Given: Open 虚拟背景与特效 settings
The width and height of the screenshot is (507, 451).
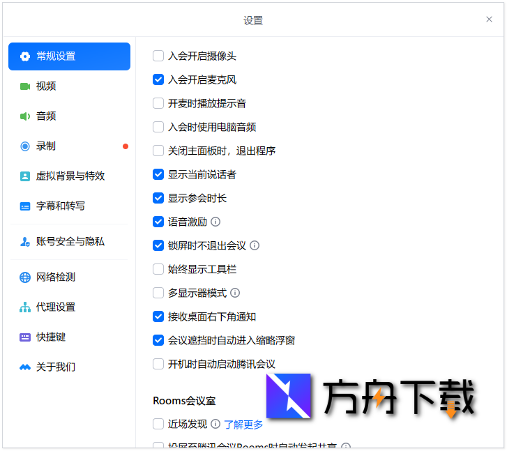Looking at the screenshot, I should (x=69, y=176).
